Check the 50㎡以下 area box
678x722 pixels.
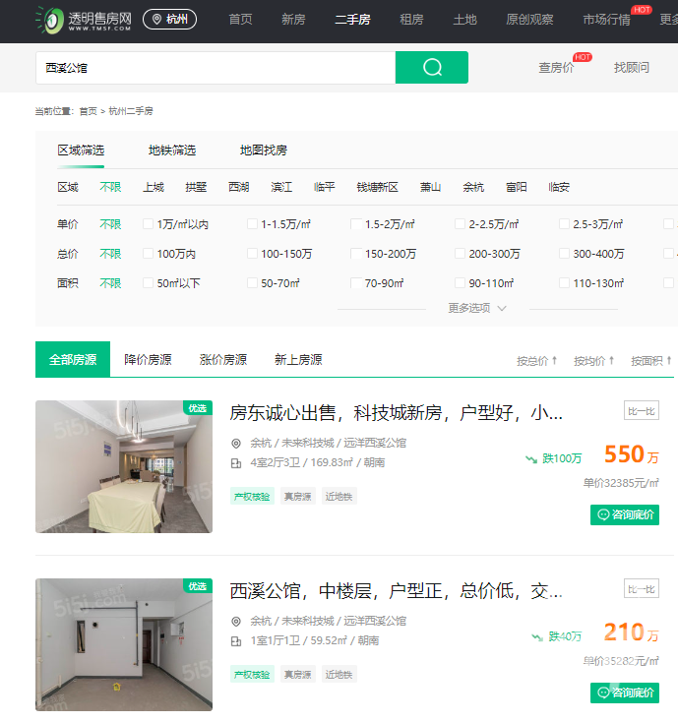[148, 282]
